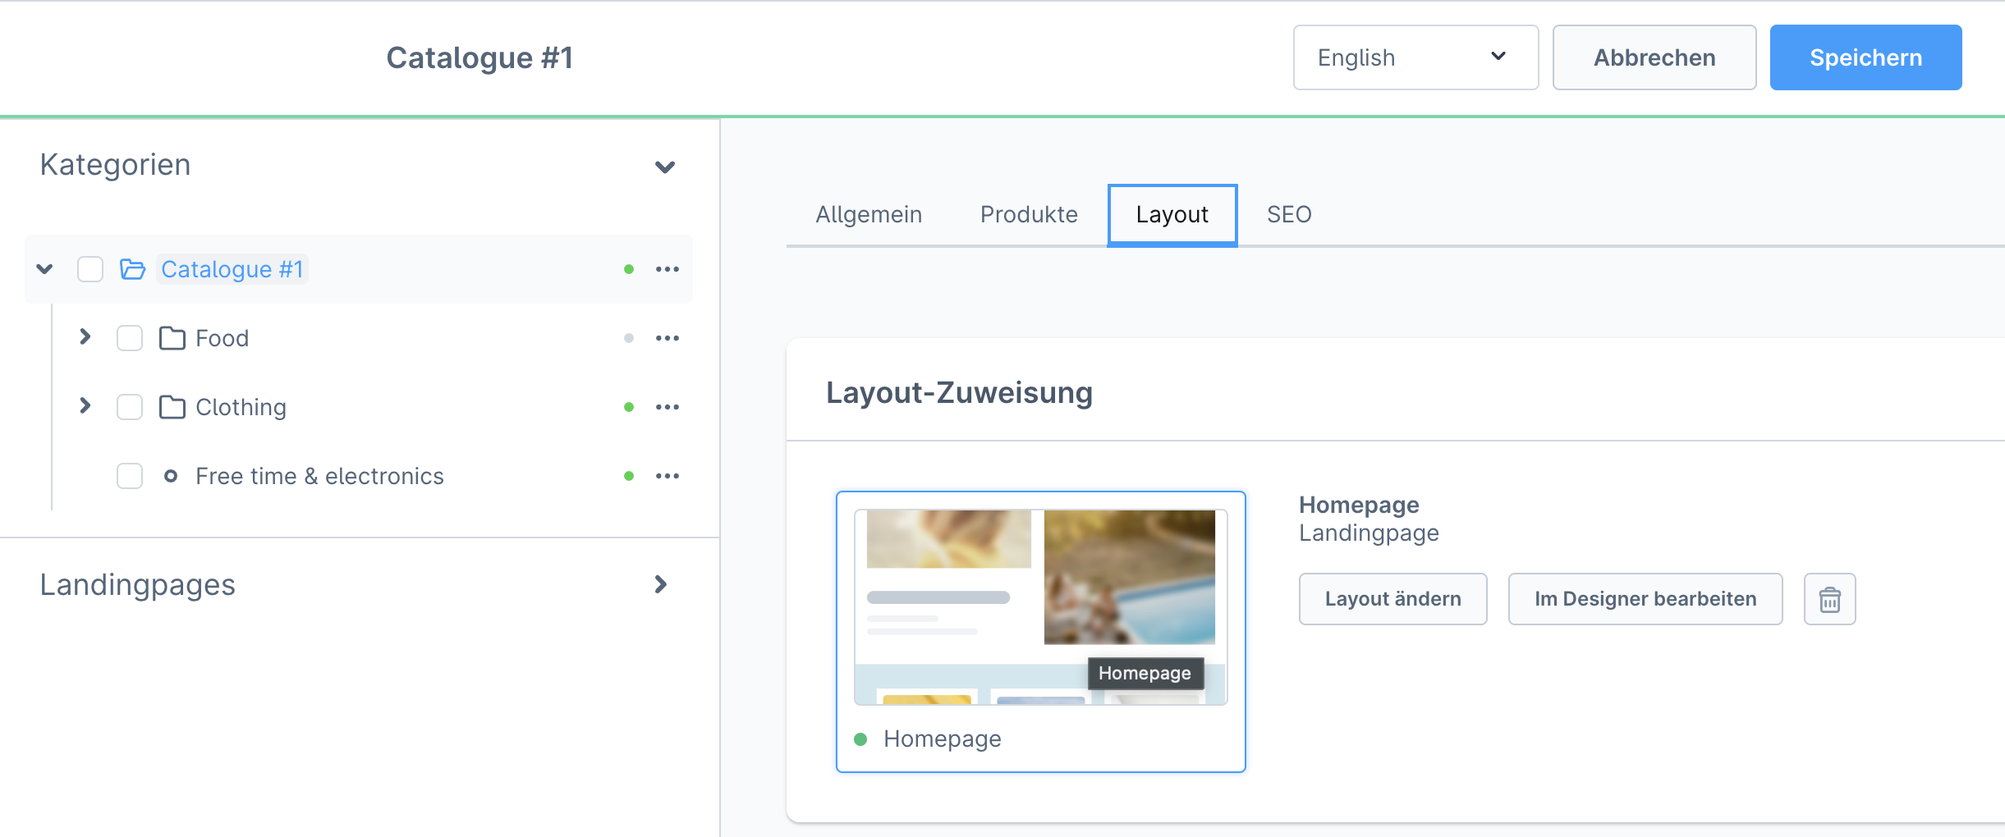Viewport: 2005px width, 837px height.
Task: Click the circle icon beside Free time & electronics
Action: 171,476
